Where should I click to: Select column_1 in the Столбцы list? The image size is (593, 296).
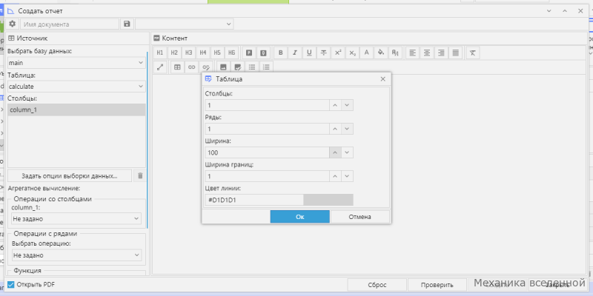(76, 110)
